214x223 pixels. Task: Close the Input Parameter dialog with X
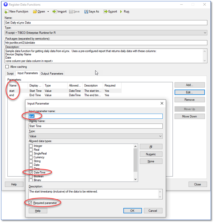click(162, 103)
